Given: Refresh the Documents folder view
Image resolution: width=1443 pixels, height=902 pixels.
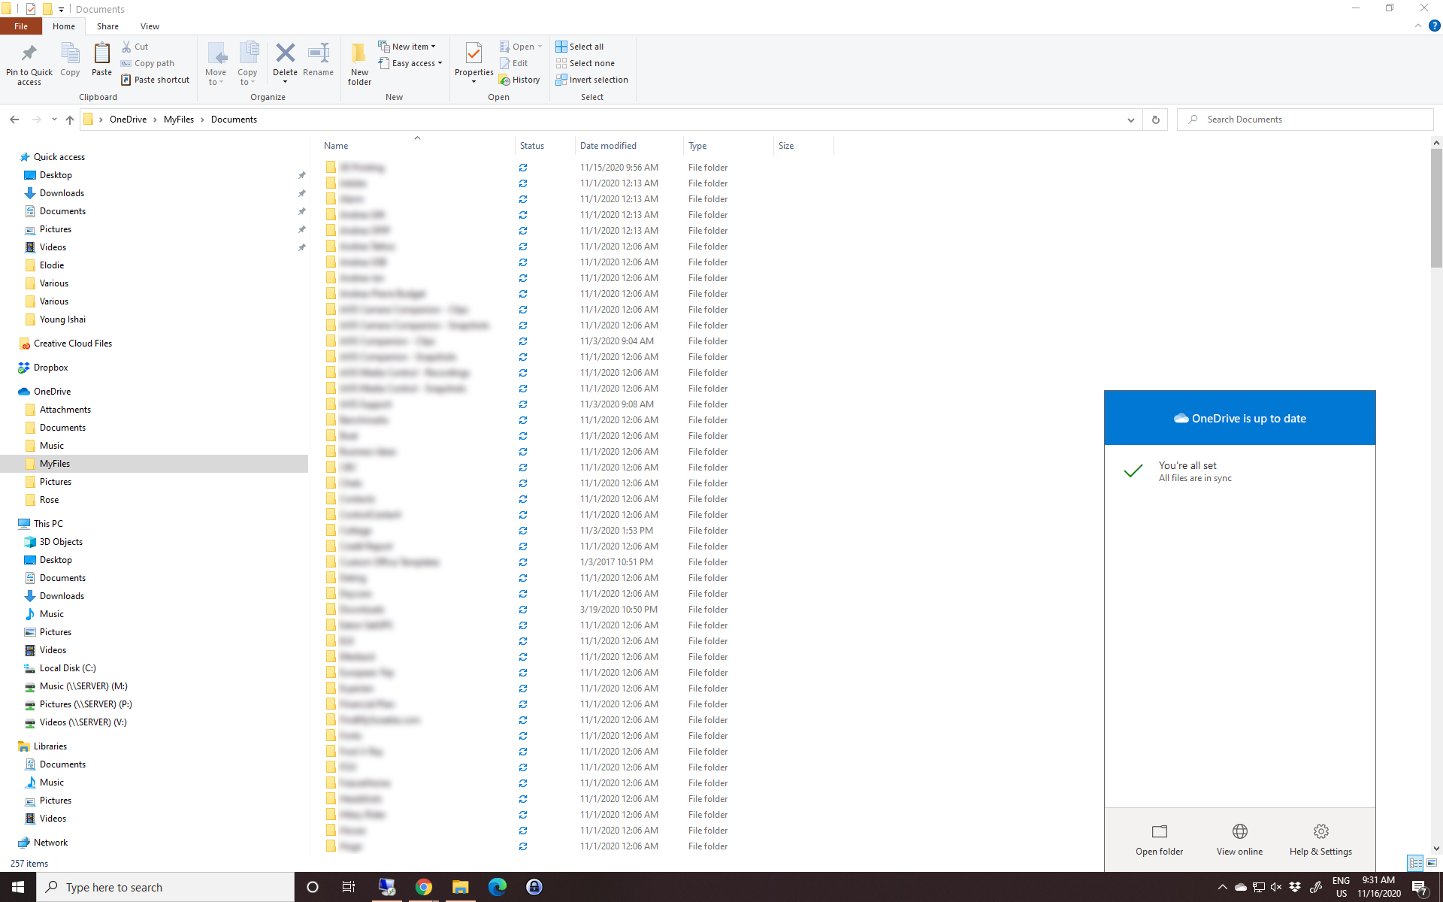Looking at the screenshot, I should (x=1155, y=120).
